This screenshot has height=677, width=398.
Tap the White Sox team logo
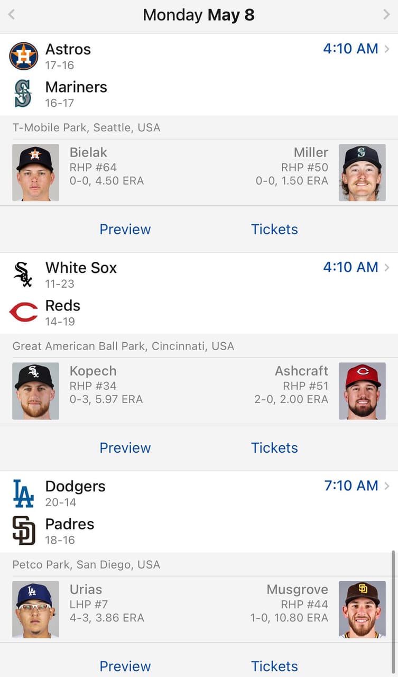click(x=23, y=275)
